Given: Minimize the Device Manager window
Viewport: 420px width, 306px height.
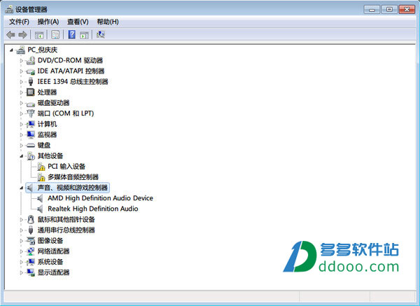Looking at the screenshot, I should 372,10.
